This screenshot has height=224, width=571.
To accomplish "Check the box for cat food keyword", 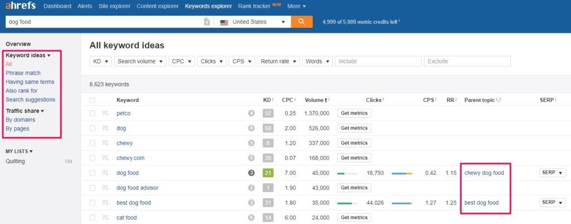I will [x=93, y=218].
